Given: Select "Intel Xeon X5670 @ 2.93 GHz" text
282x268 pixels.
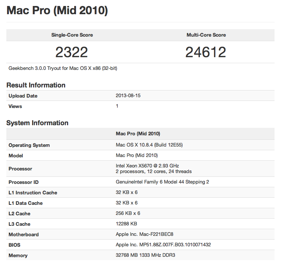Looking at the screenshot, I should pyautogui.click(x=147, y=166).
